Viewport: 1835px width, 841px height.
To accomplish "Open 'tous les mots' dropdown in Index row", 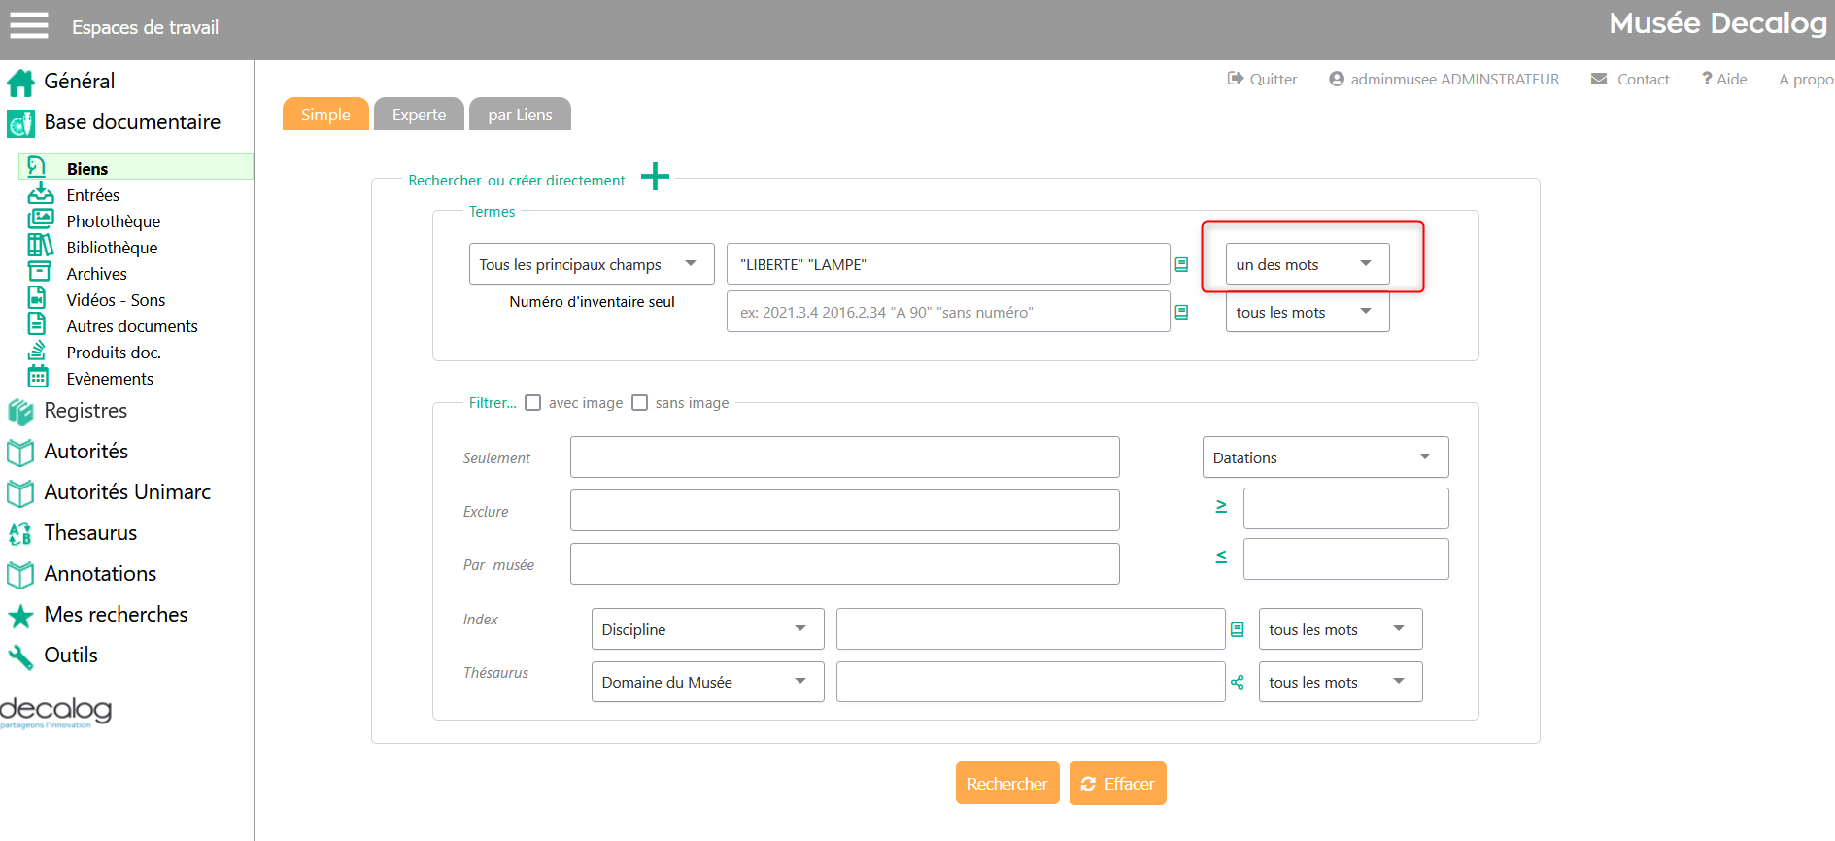I will (1341, 629).
